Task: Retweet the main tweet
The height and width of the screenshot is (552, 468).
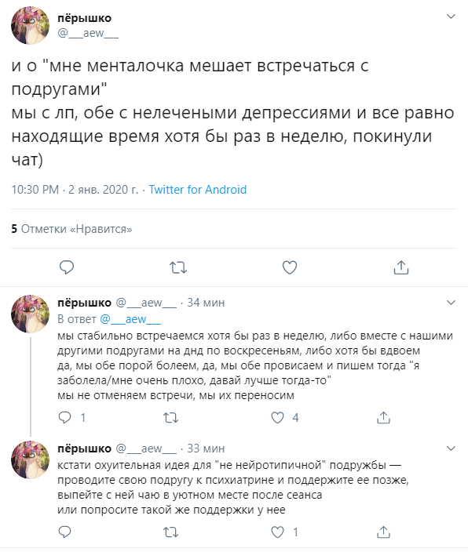Action: click(178, 267)
